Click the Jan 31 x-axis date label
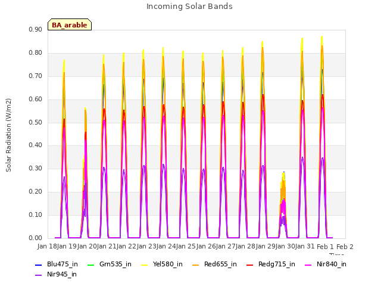 pyautogui.click(x=305, y=247)
